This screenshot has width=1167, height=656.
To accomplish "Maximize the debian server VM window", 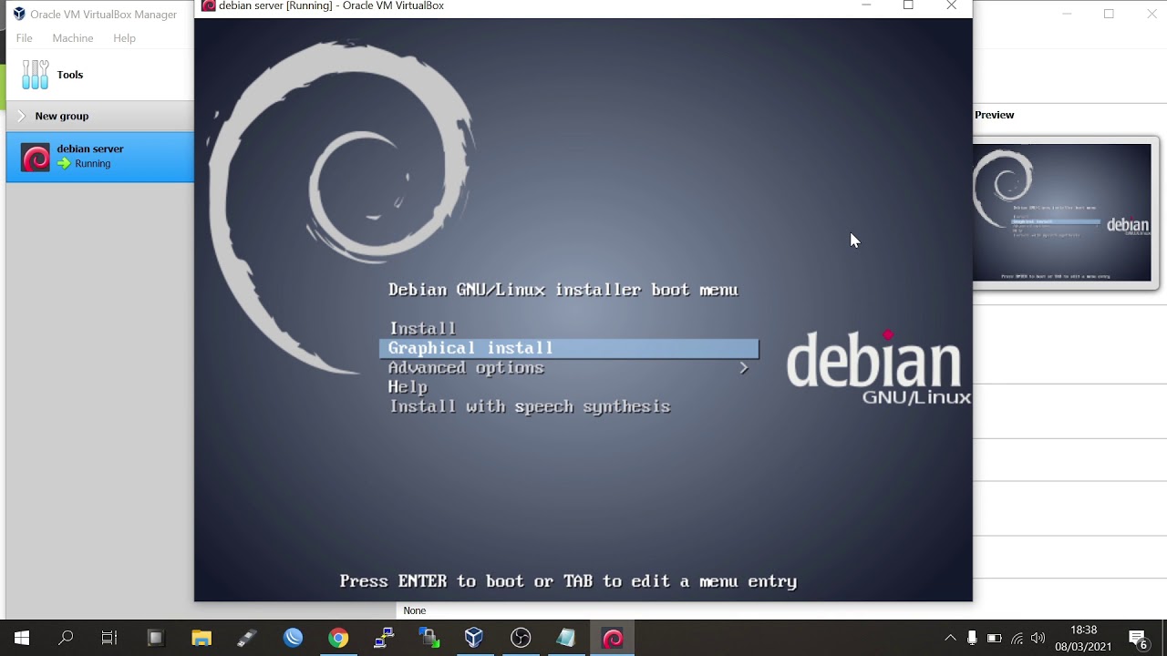I will (908, 5).
